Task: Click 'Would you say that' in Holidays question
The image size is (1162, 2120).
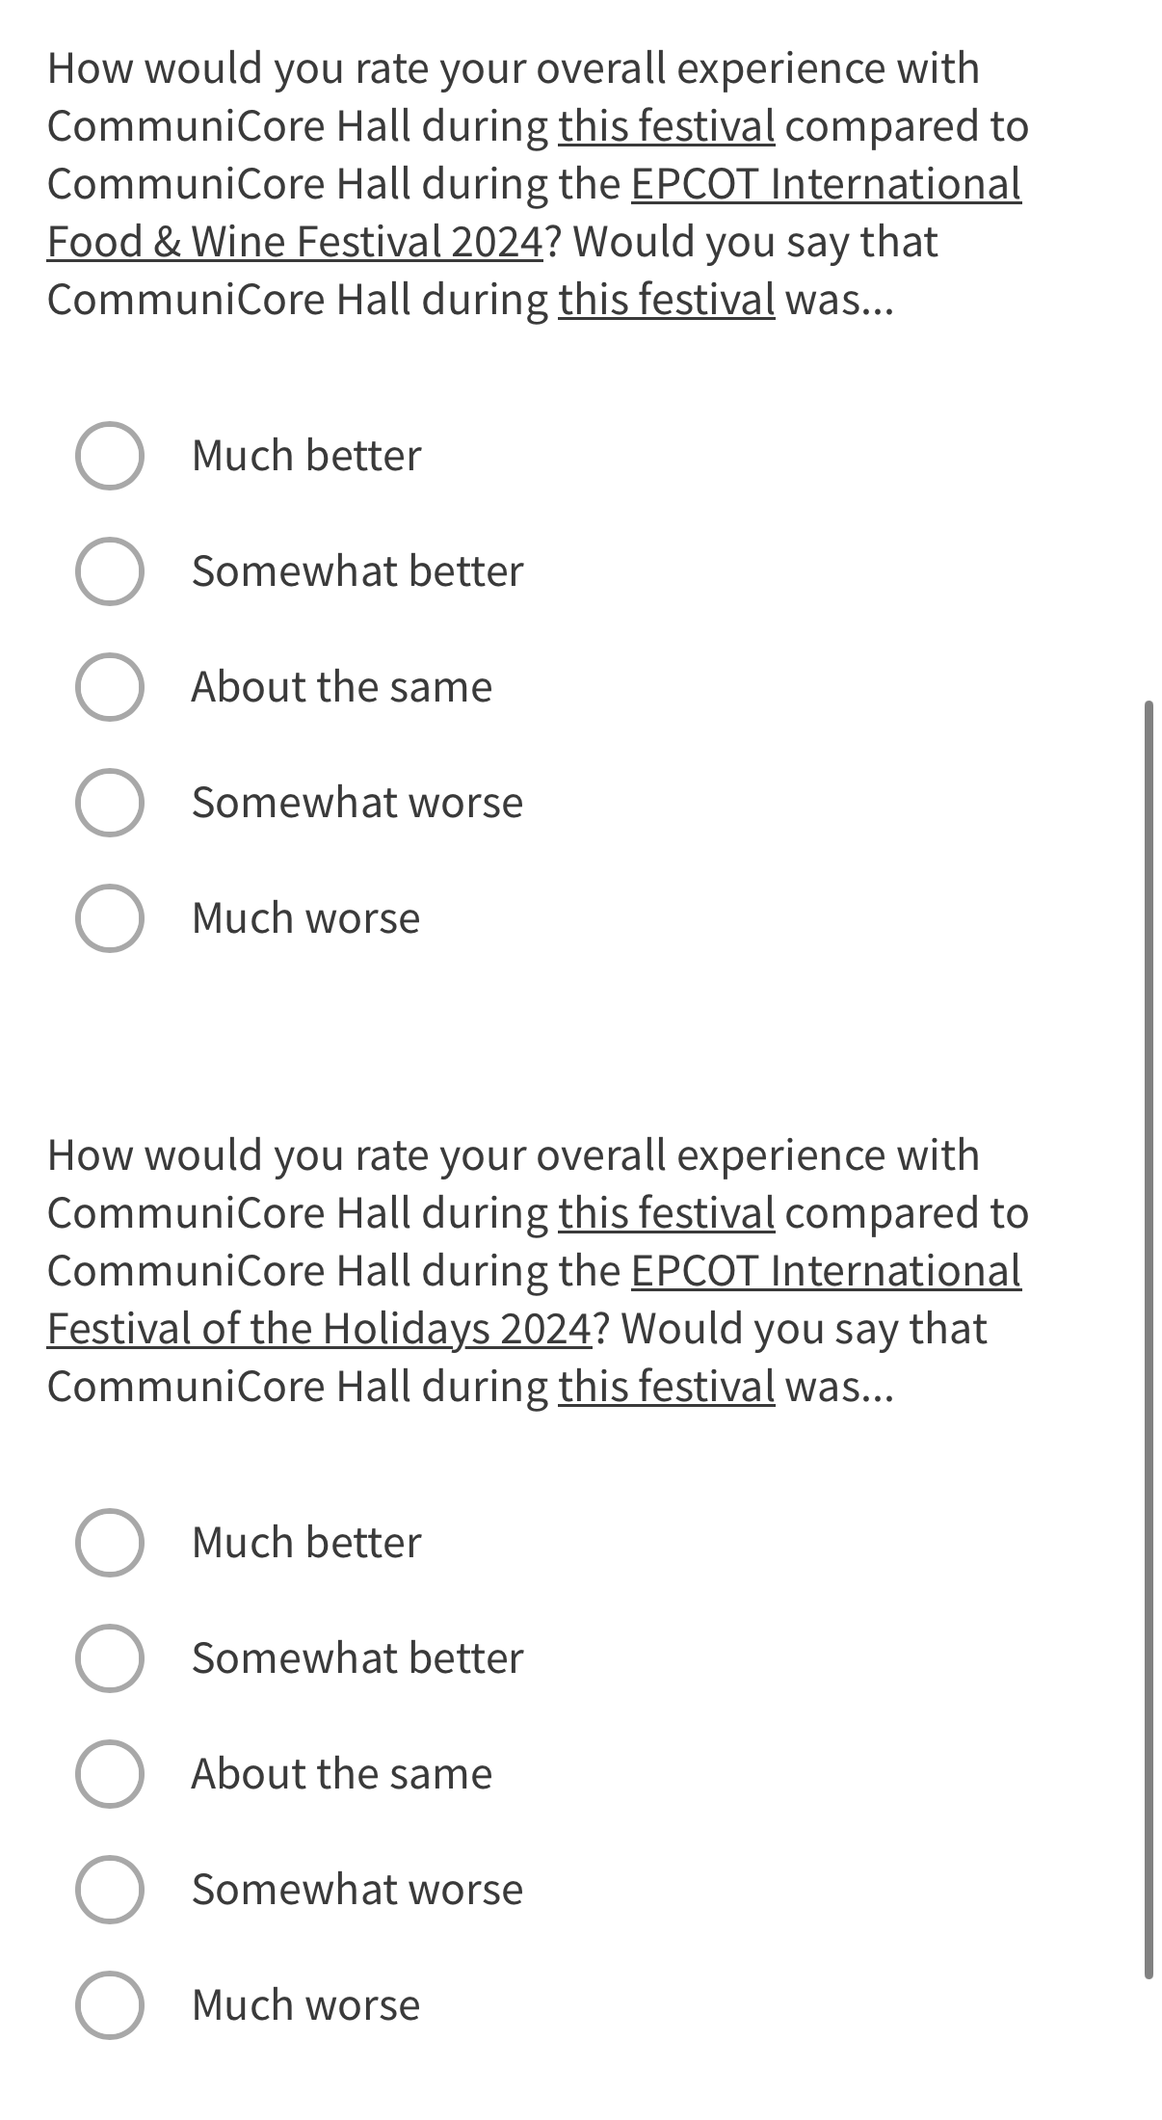Action: coord(804,1329)
